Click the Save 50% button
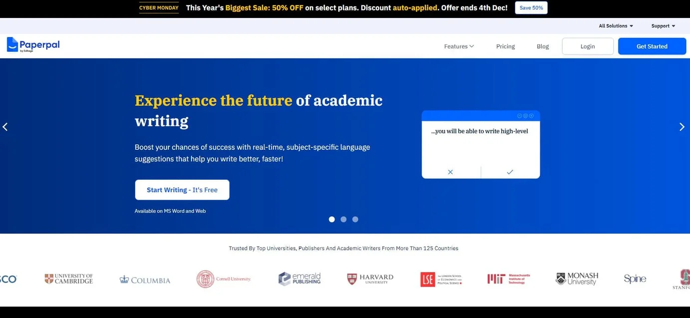The image size is (690, 318). 531,8
